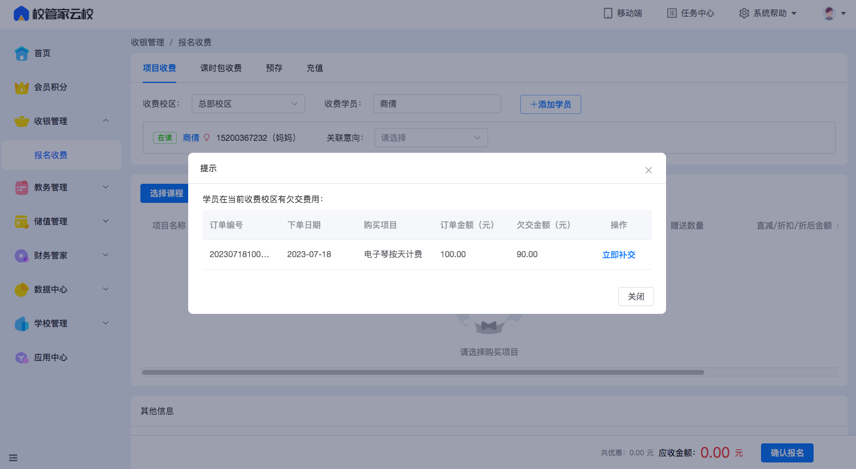Image resolution: width=856 pixels, height=469 pixels.
Task: Click the 储值管理 sidebar icon
Action: pos(22,221)
